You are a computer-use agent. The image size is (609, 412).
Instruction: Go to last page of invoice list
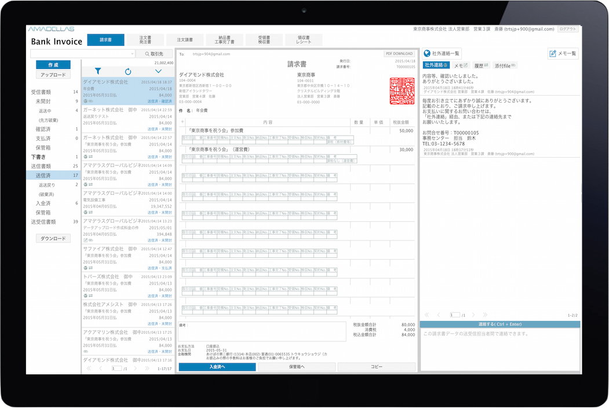click(x=147, y=369)
